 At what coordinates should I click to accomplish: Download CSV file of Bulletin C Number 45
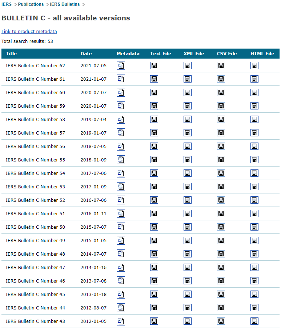pos(221,294)
